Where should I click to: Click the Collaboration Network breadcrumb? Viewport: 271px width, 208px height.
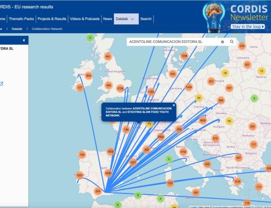(47, 29)
